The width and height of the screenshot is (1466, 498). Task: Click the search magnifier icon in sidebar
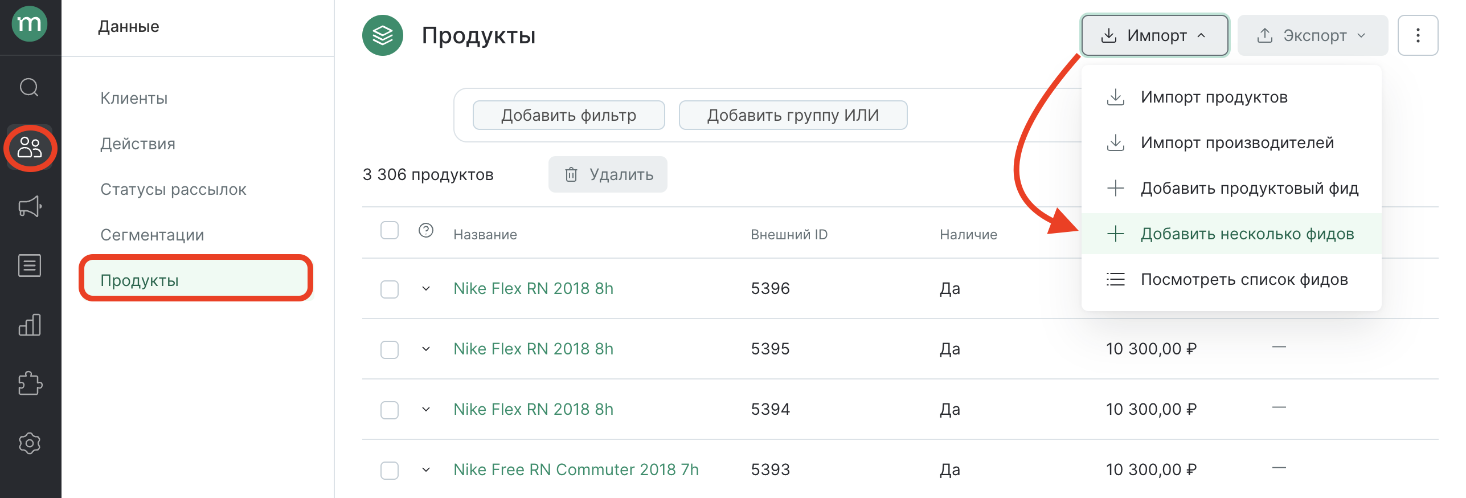pyautogui.click(x=29, y=88)
